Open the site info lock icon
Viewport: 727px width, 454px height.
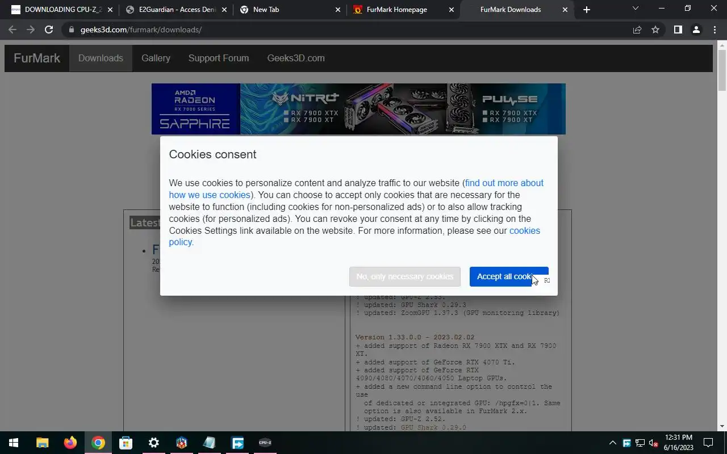[x=71, y=30]
